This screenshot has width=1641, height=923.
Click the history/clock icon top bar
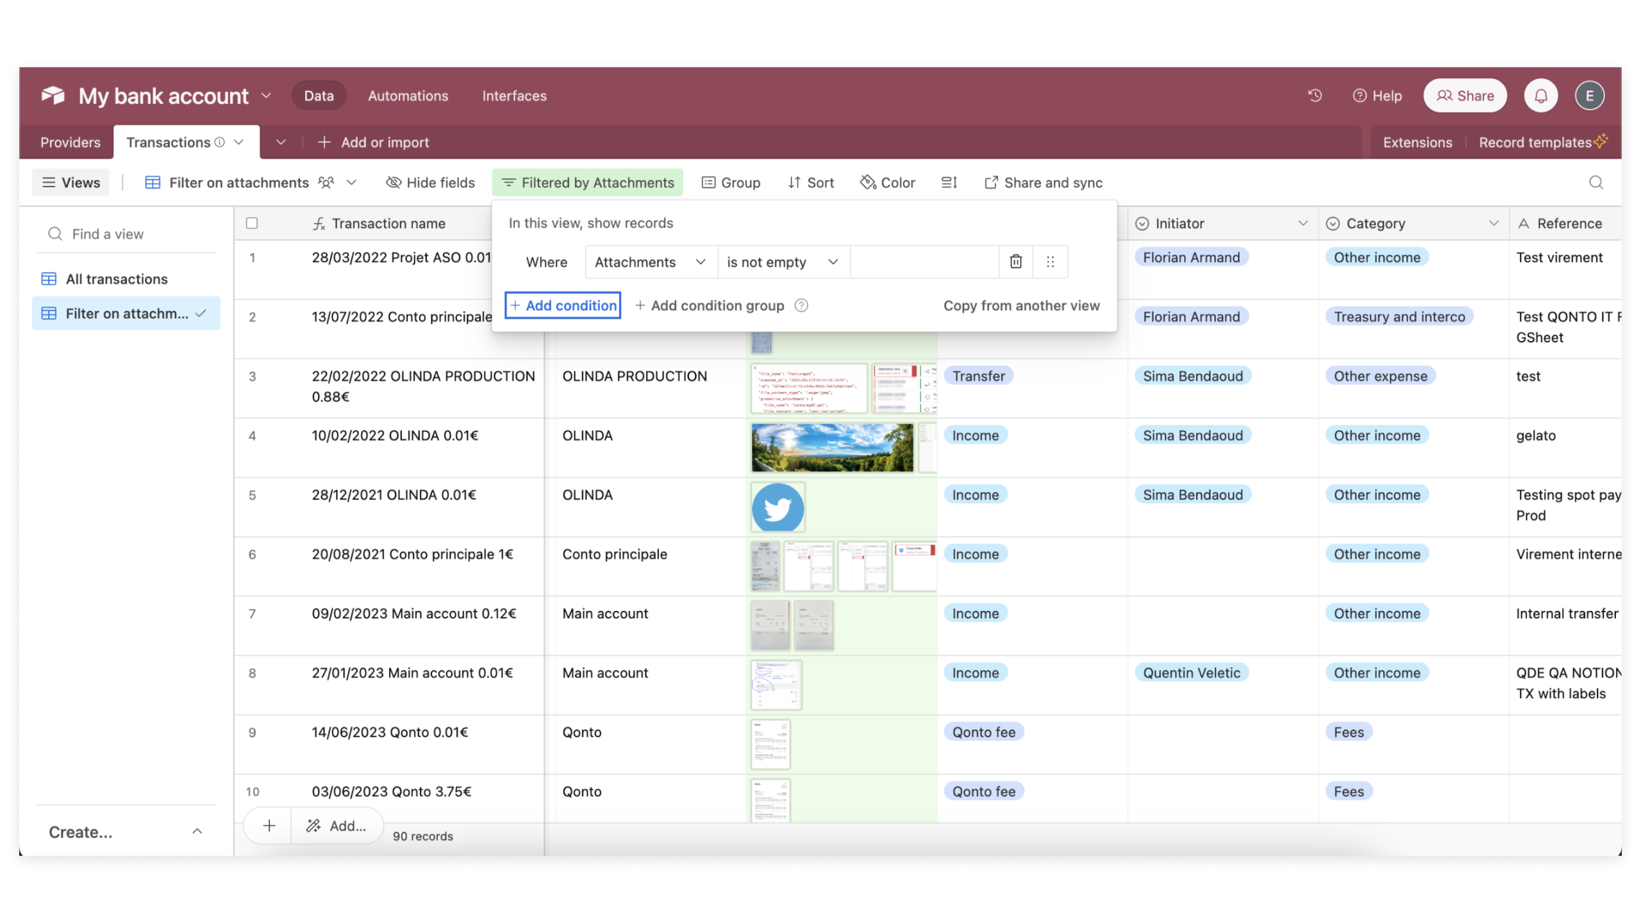[x=1315, y=96]
